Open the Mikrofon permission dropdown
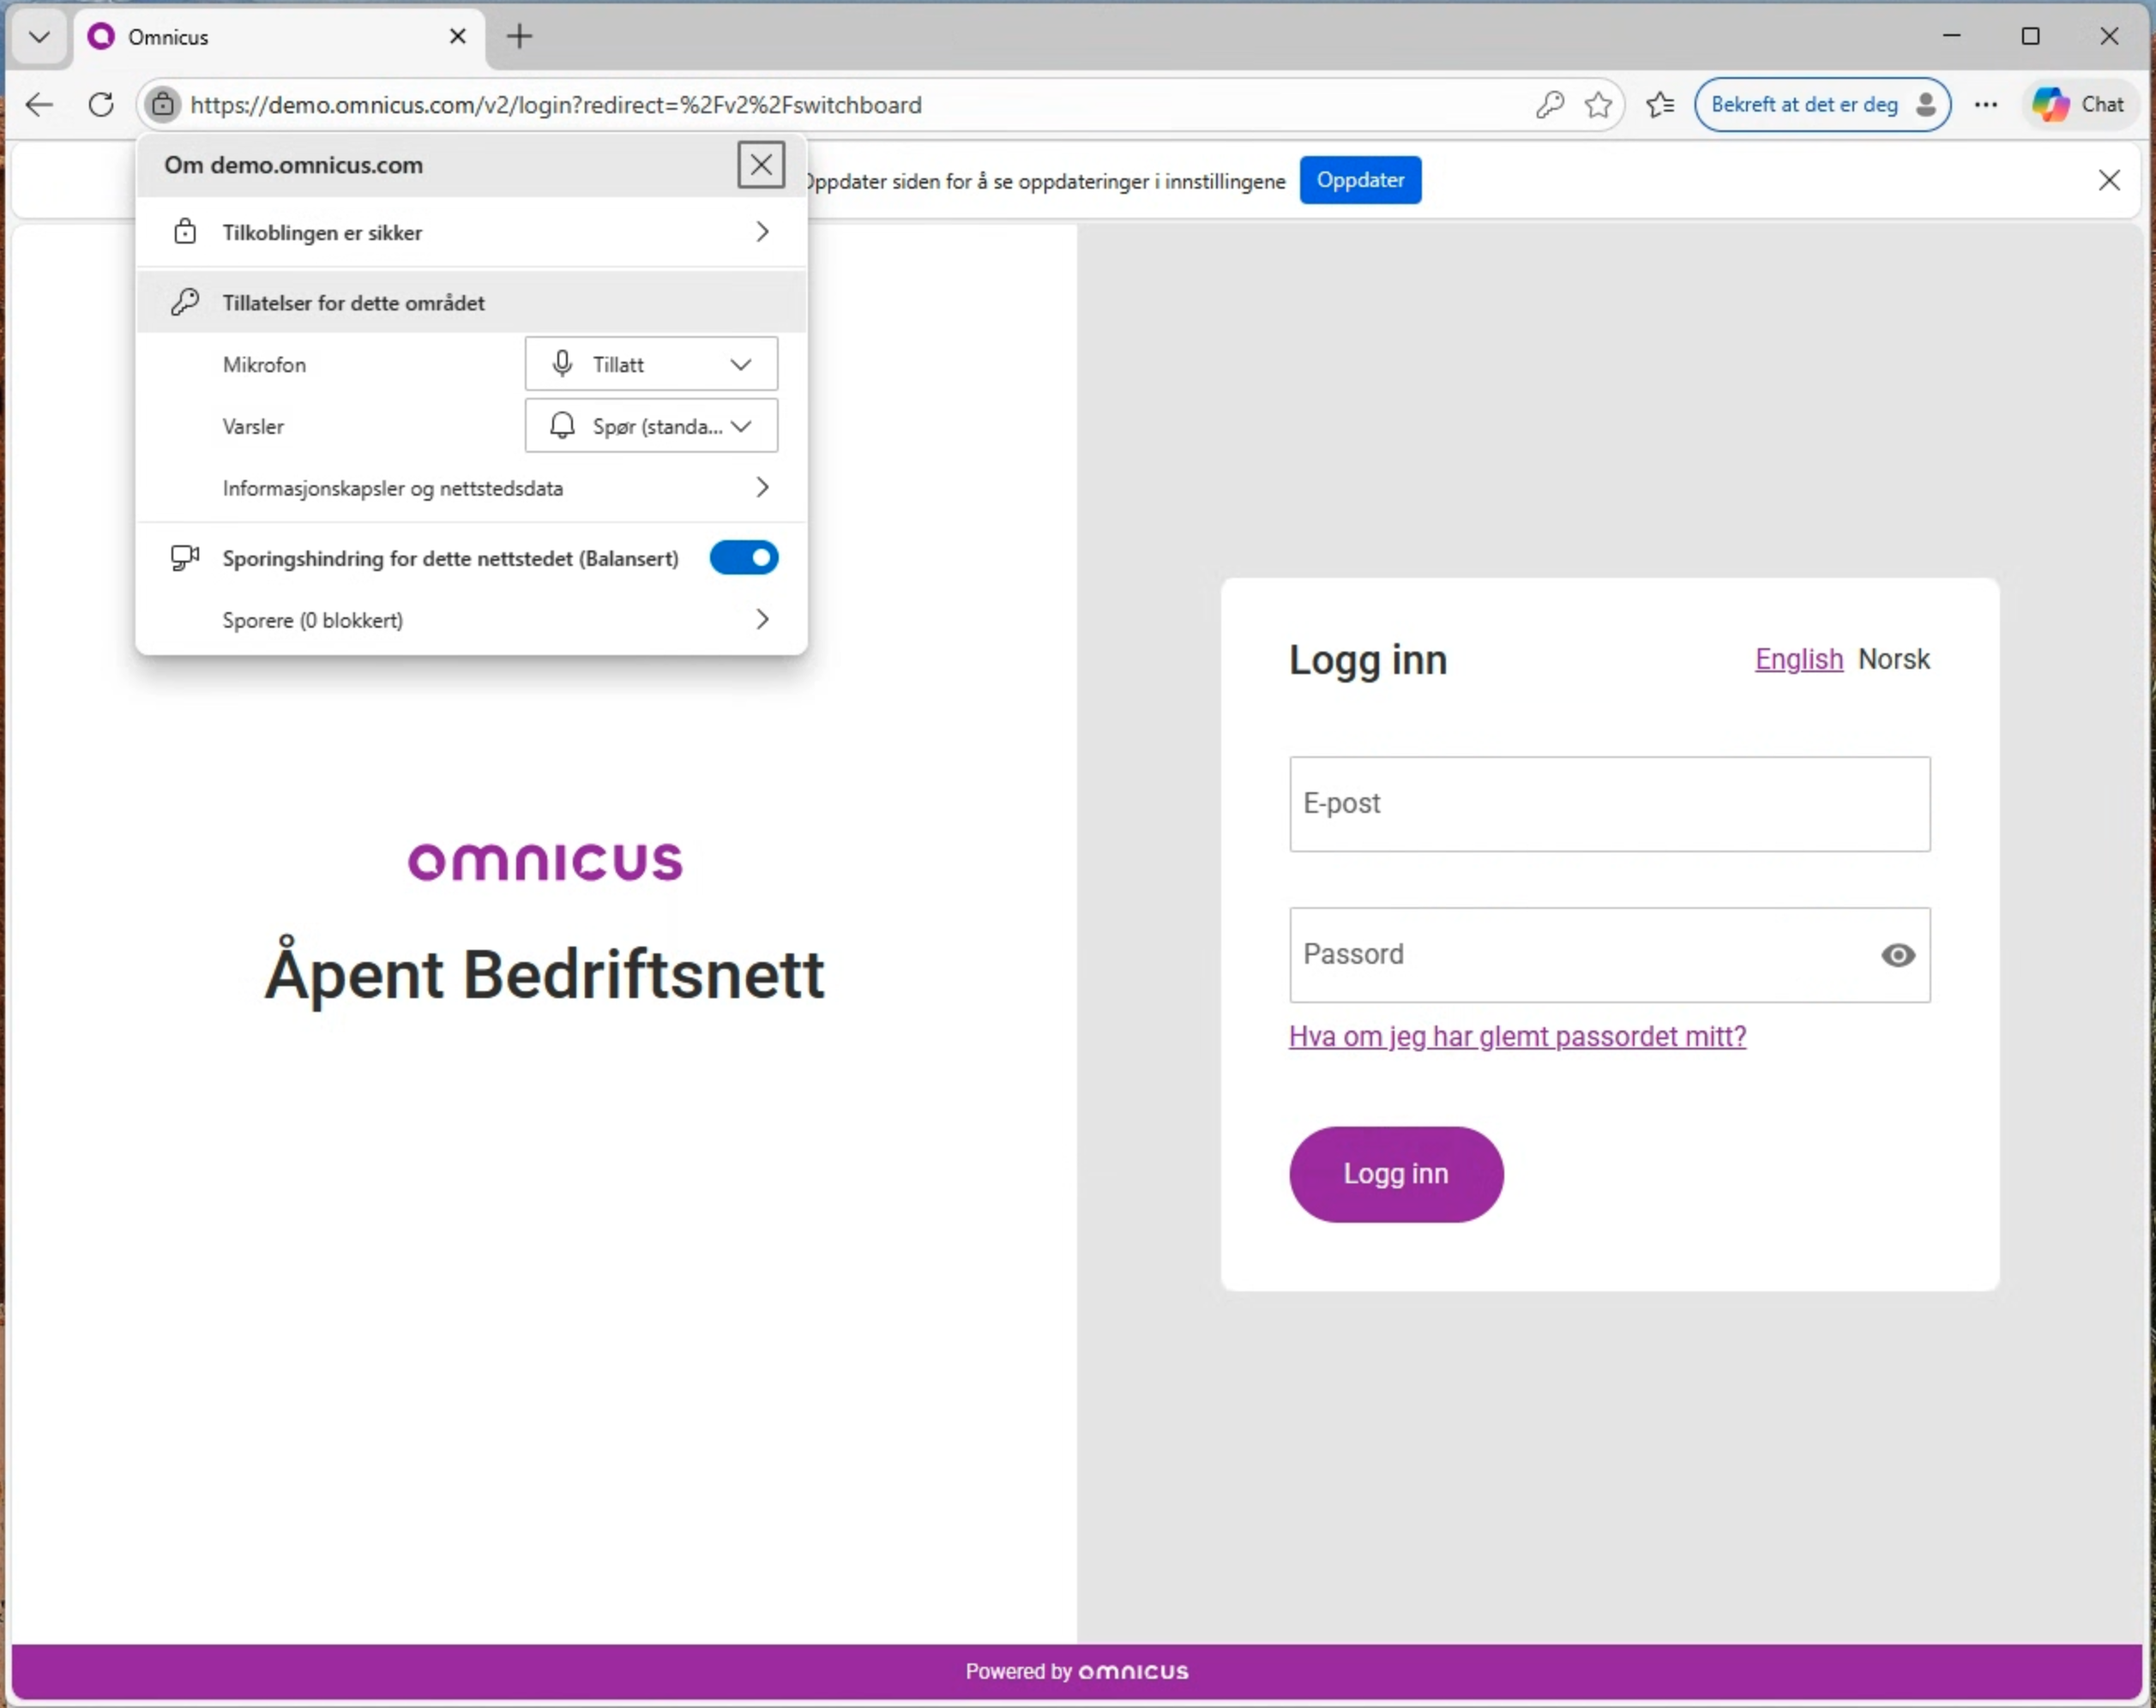 (651, 364)
